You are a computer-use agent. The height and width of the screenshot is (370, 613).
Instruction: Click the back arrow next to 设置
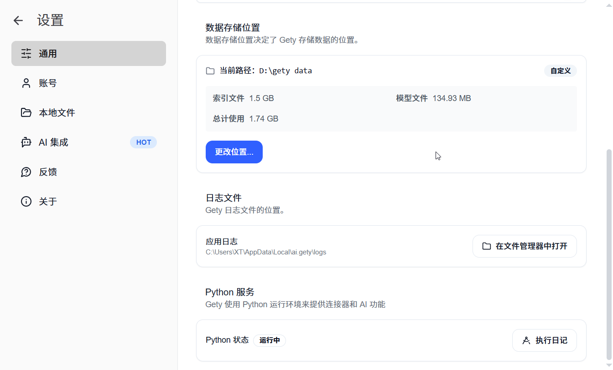click(x=18, y=20)
